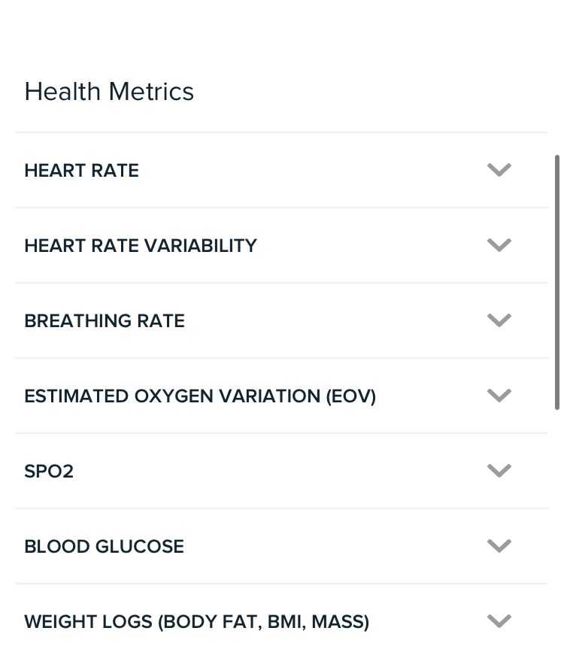Tap the BLOOD GLUCOSE section title

(x=104, y=547)
